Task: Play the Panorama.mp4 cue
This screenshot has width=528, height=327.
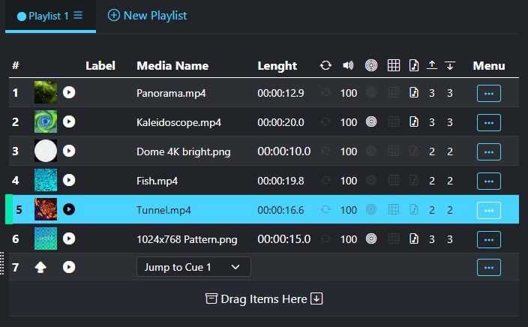Action: click(69, 93)
